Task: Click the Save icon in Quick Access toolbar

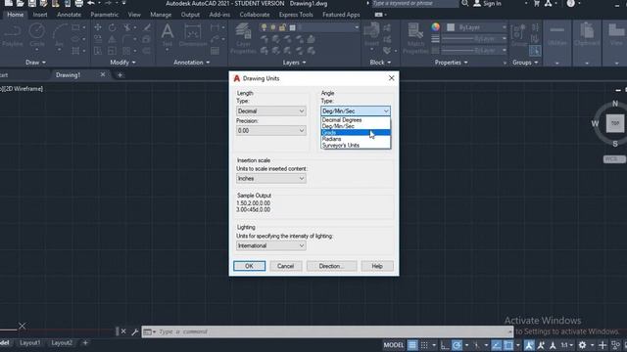Action: (x=31, y=4)
